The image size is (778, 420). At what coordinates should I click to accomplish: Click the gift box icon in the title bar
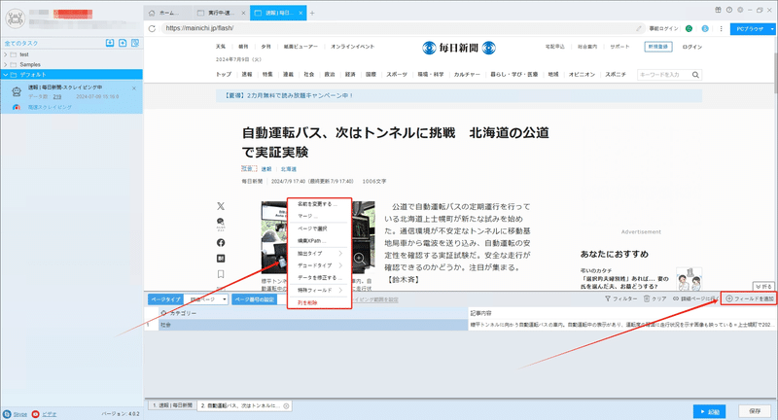tap(718, 10)
